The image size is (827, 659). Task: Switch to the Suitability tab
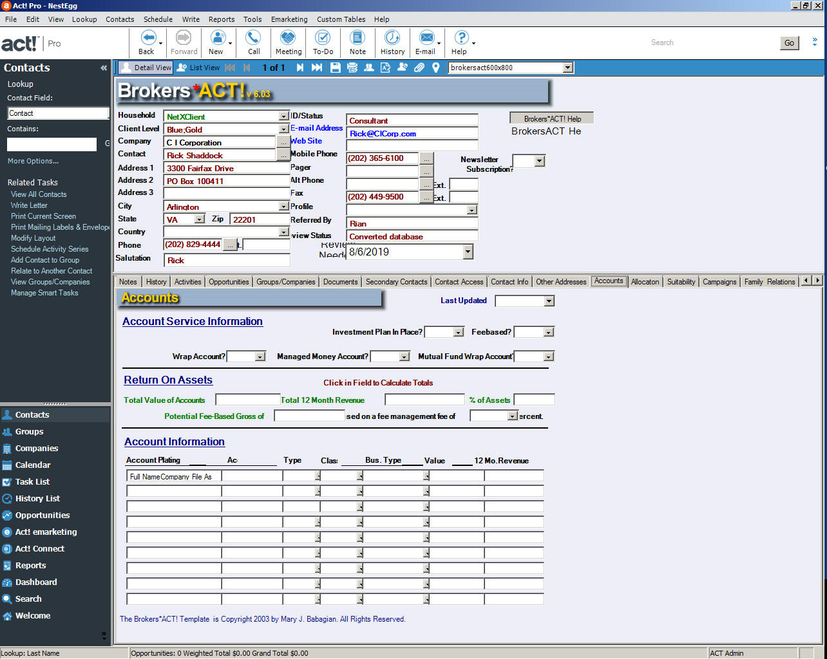[x=681, y=282]
